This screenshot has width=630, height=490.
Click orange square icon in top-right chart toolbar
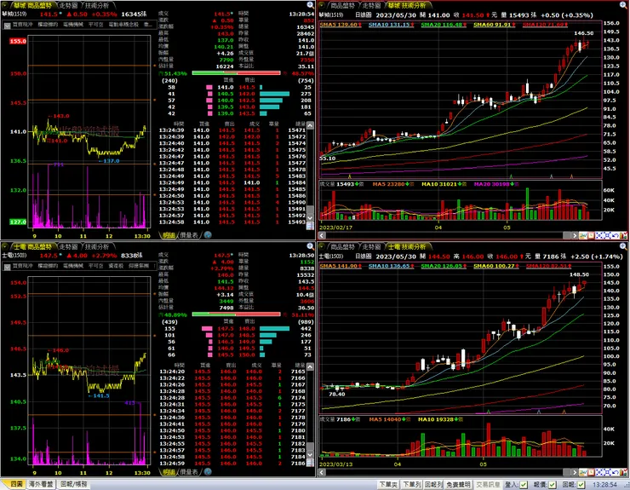591,235
